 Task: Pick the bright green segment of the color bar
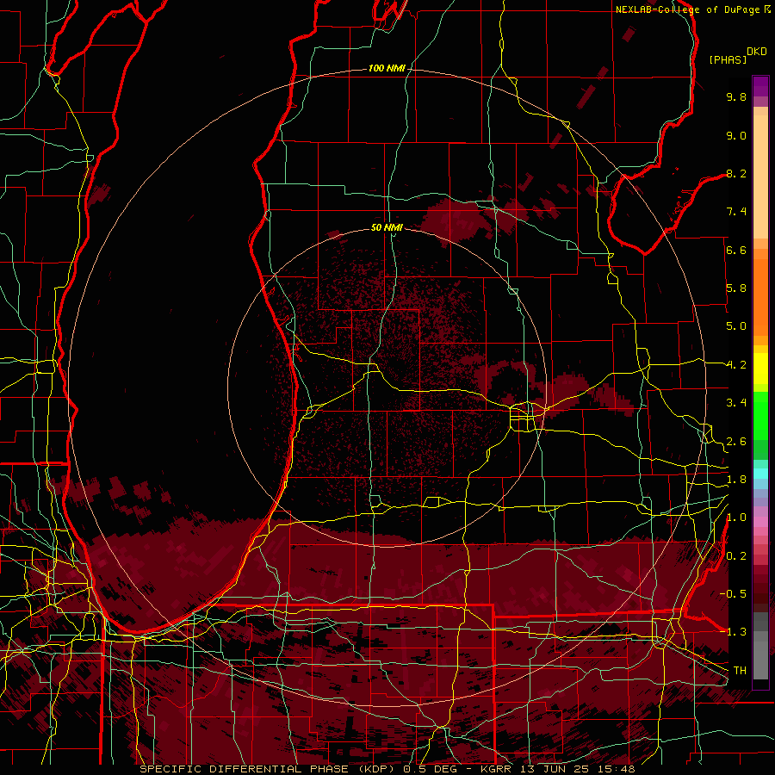pos(760,416)
